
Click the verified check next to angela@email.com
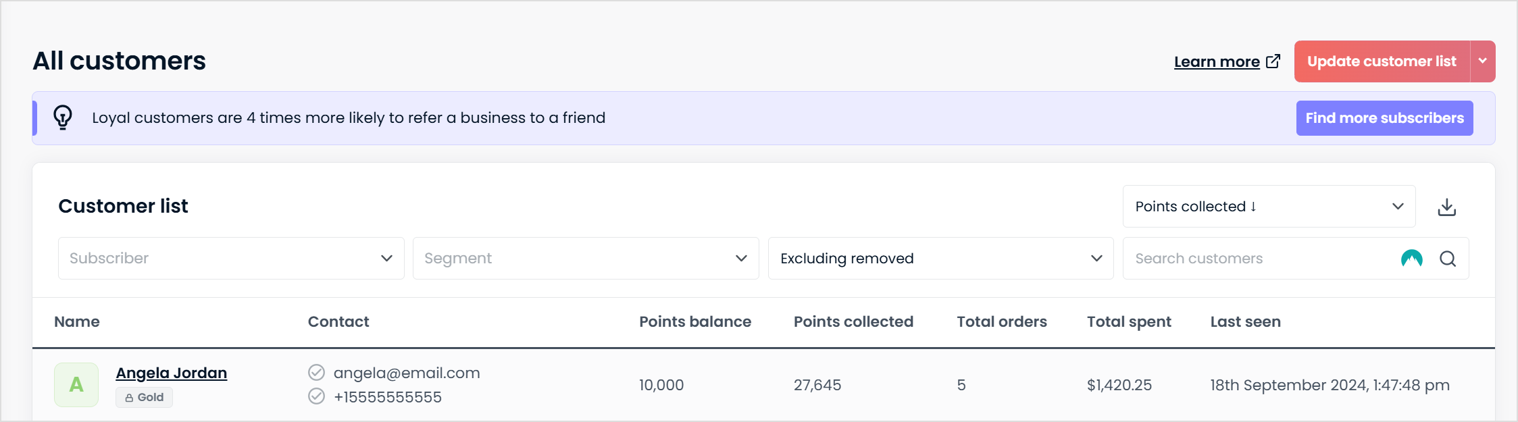pos(316,372)
